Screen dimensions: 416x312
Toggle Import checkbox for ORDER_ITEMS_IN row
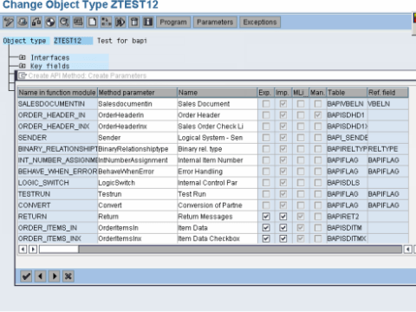pos(283,228)
